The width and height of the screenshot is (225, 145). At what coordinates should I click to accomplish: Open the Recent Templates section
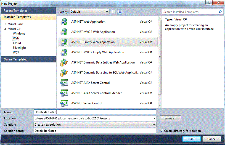pos(15,10)
